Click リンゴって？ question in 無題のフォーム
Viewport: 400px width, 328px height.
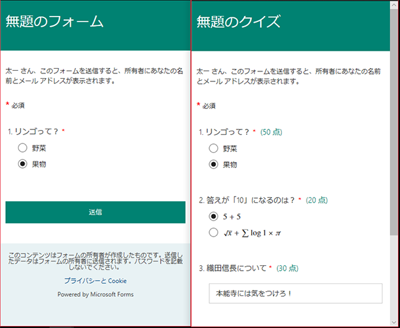pyautogui.click(x=37, y=131)
